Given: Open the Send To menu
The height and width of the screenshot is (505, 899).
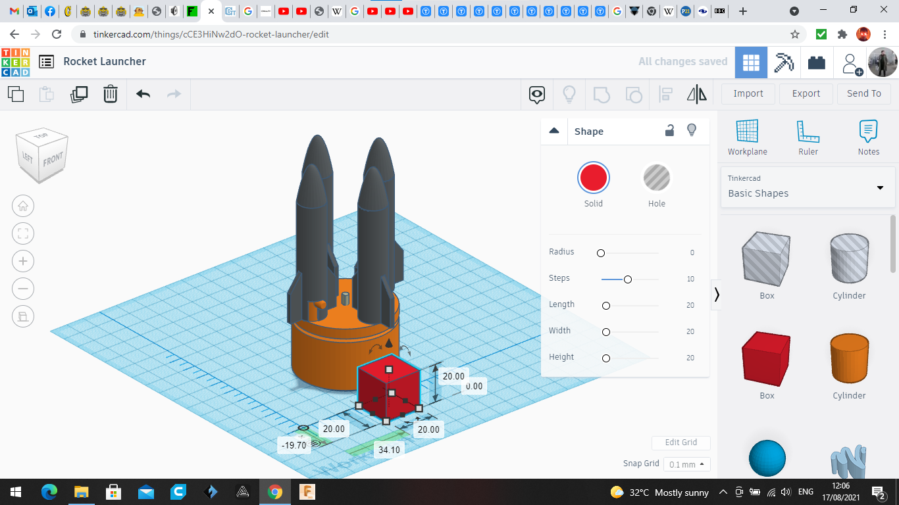Looking at the screenshot, I should [x=863, y=93].
